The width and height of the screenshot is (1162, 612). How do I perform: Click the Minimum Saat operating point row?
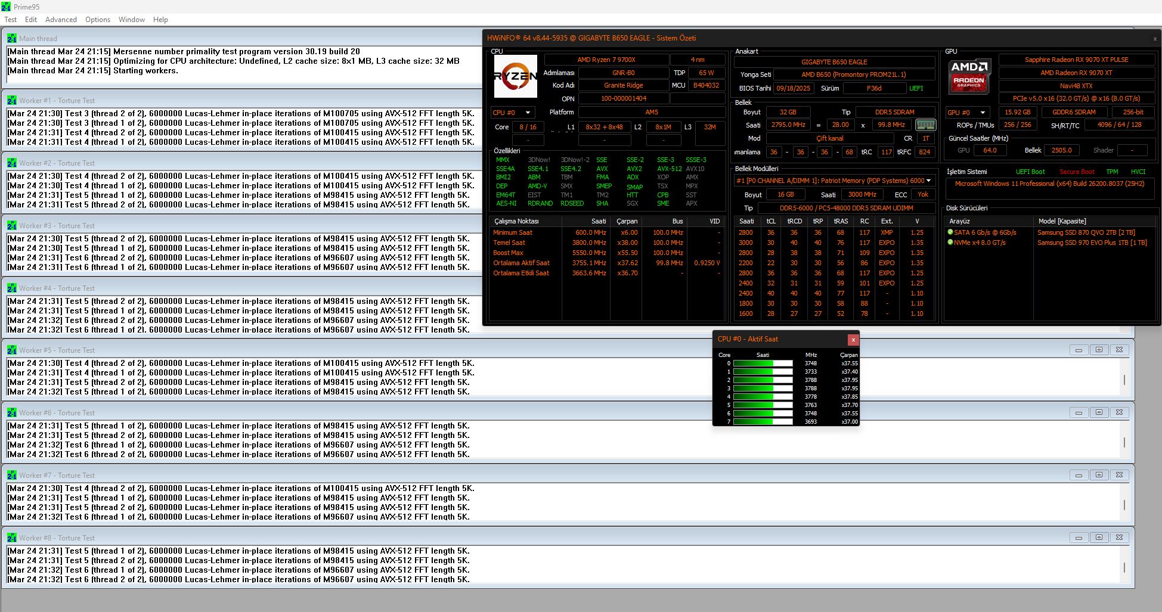(607, 232)
